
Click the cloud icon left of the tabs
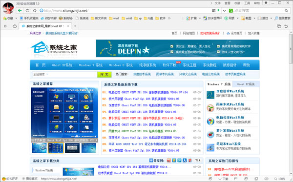(x=15, y=26)
